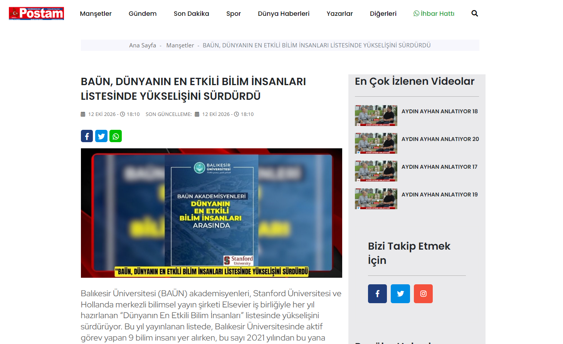Open Dünya Haberleri section

pyautogui.click(x=284, y=13)
